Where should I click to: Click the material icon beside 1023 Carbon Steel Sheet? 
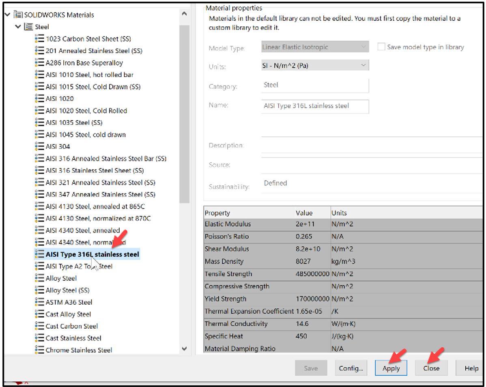point(39,39)
